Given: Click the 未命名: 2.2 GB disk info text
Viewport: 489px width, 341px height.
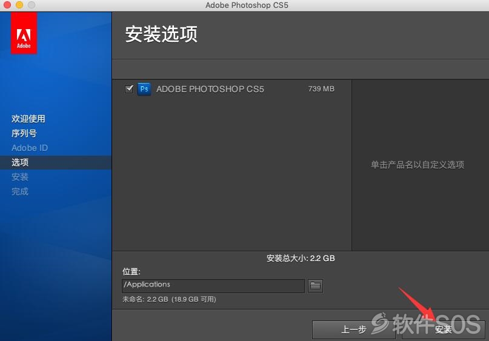Looking at the screenshot, I should point(169,299).
